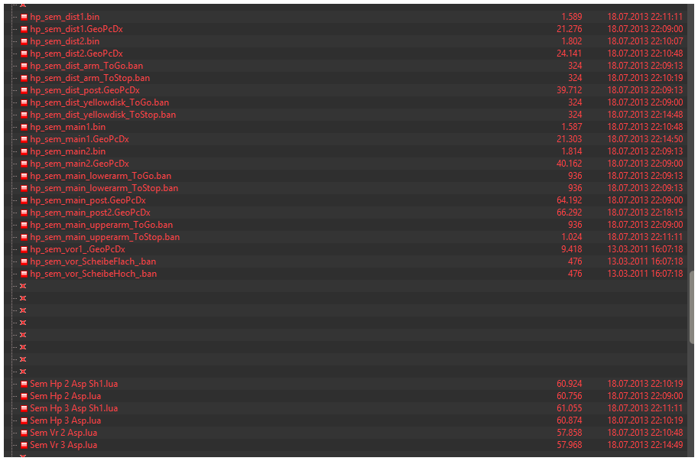Image resolution: width=698 pixels, height=461 pixels.
Task: Select the Sem Hp 3 Asp Sh1.lua script
Action: point(74,408)
